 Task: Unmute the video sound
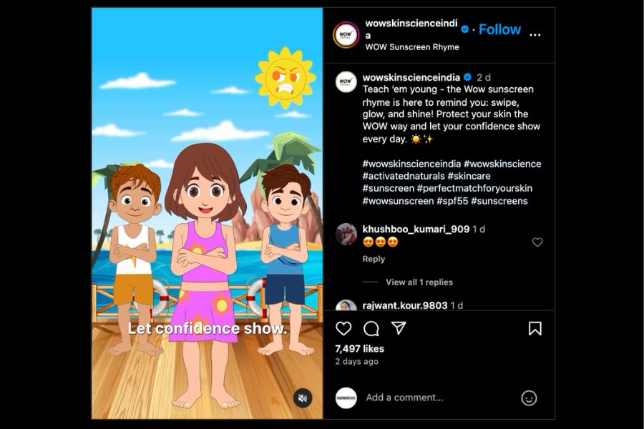(x=303, y=398)
